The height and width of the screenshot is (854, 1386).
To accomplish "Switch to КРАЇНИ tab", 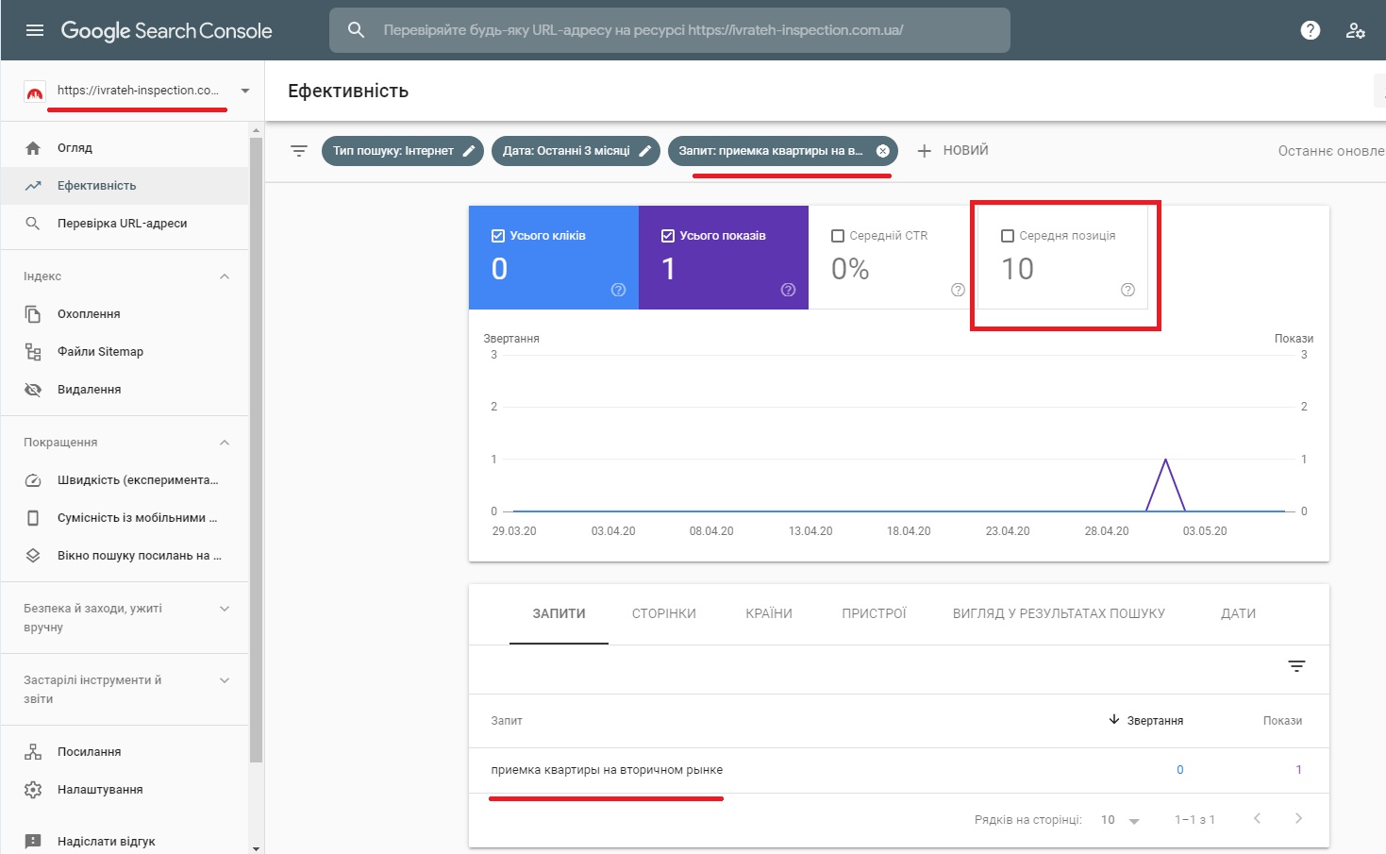I will tap(769, 613).
